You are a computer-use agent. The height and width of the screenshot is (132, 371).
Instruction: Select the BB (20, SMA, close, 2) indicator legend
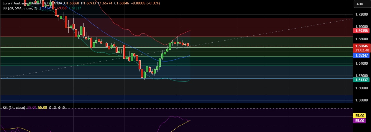[21, 8]
